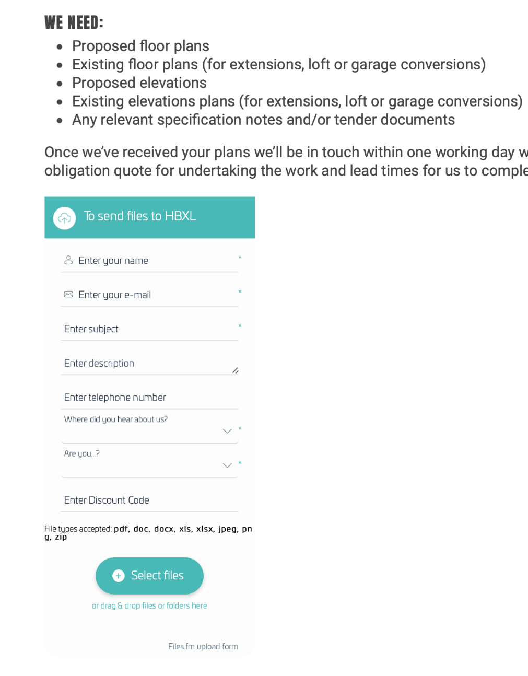Click the description field resize handle
Viewport: 528px width, 676px height.
point(235,370)
